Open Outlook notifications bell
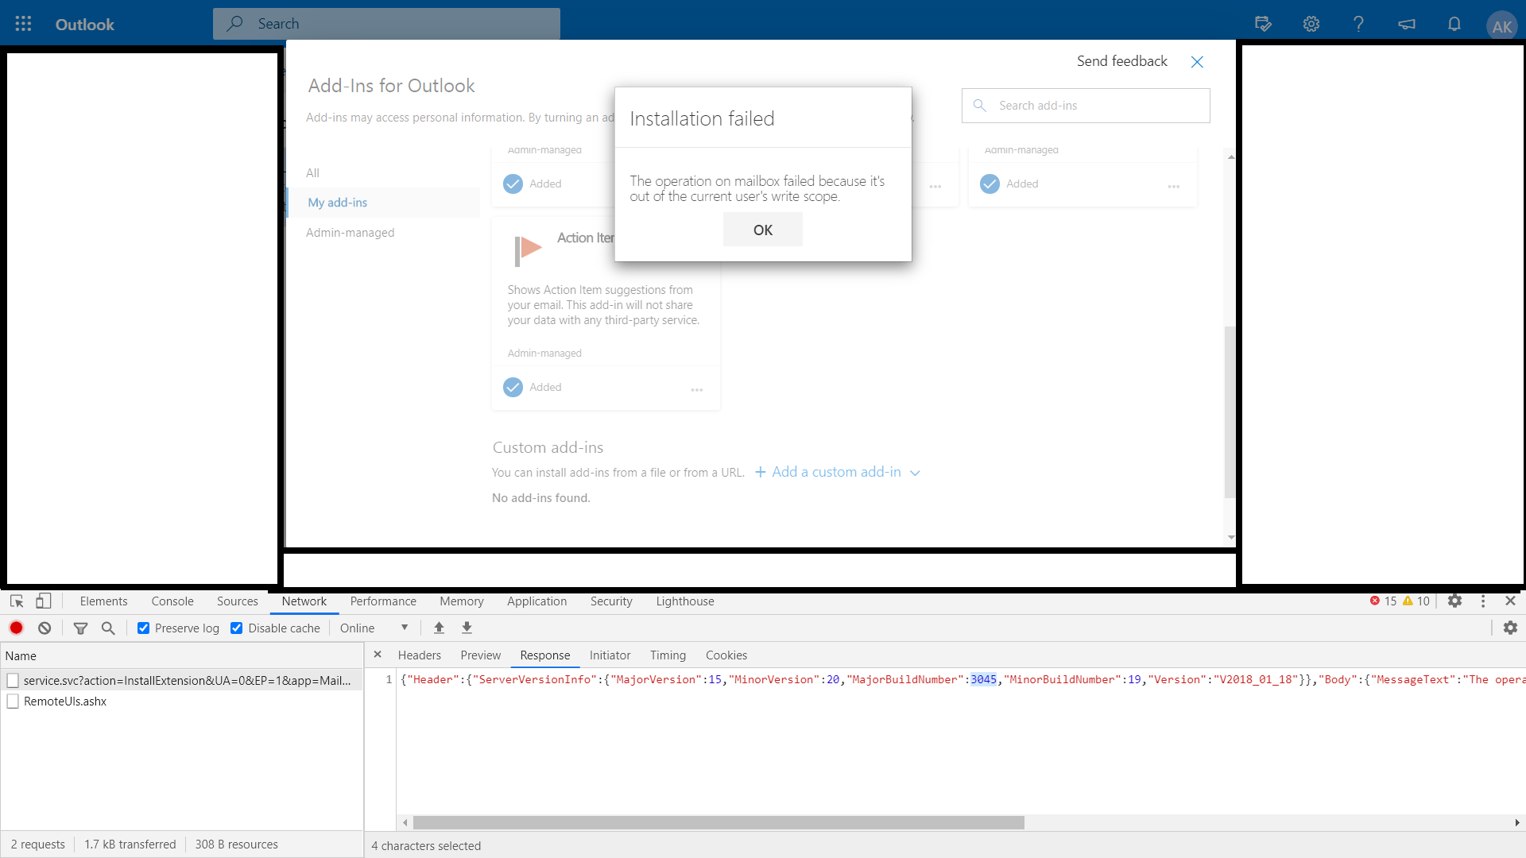The width and height of the screenshot is (1526, 858). pos(1454,24)
